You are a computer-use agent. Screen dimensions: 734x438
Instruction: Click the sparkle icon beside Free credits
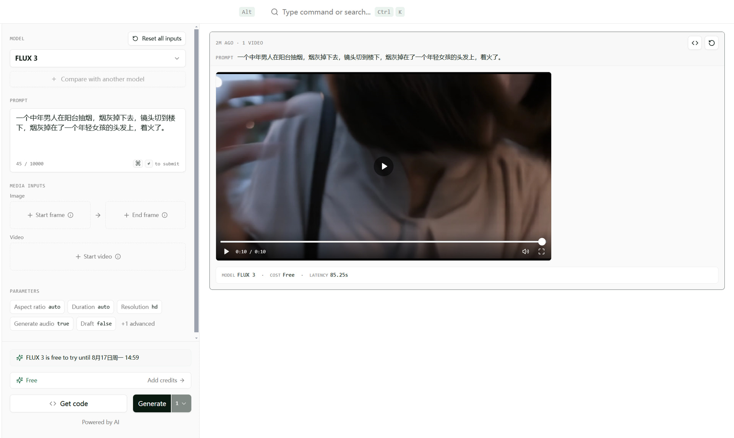click(19, 380)
